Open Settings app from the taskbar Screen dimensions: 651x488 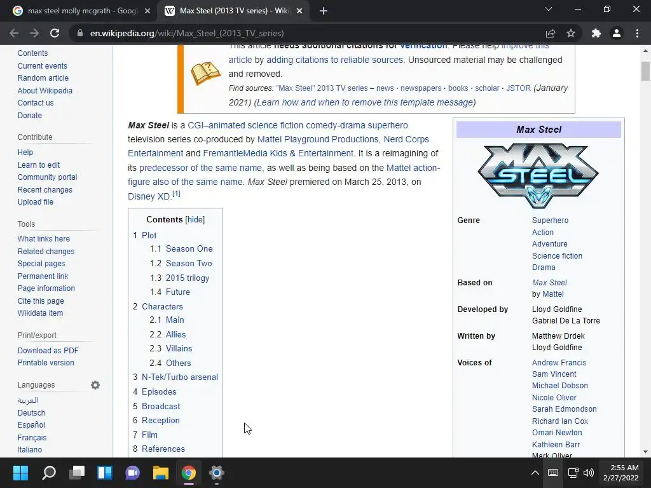(x=216, y=473)
